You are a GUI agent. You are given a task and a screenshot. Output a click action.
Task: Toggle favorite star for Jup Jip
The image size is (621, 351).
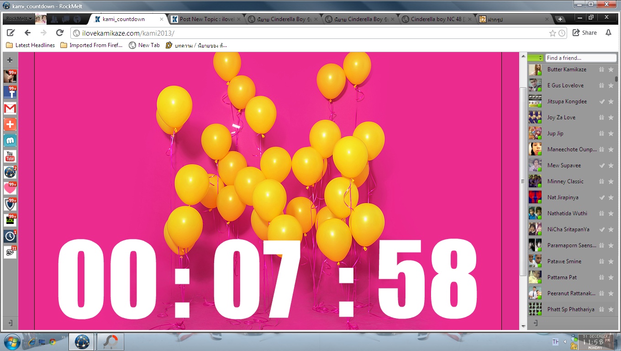pyautogui.click(x=611, y=133)
